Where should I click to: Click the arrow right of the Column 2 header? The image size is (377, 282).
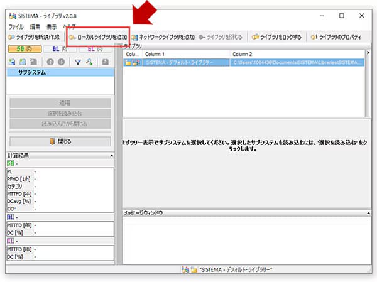click(x=368, y=53)
